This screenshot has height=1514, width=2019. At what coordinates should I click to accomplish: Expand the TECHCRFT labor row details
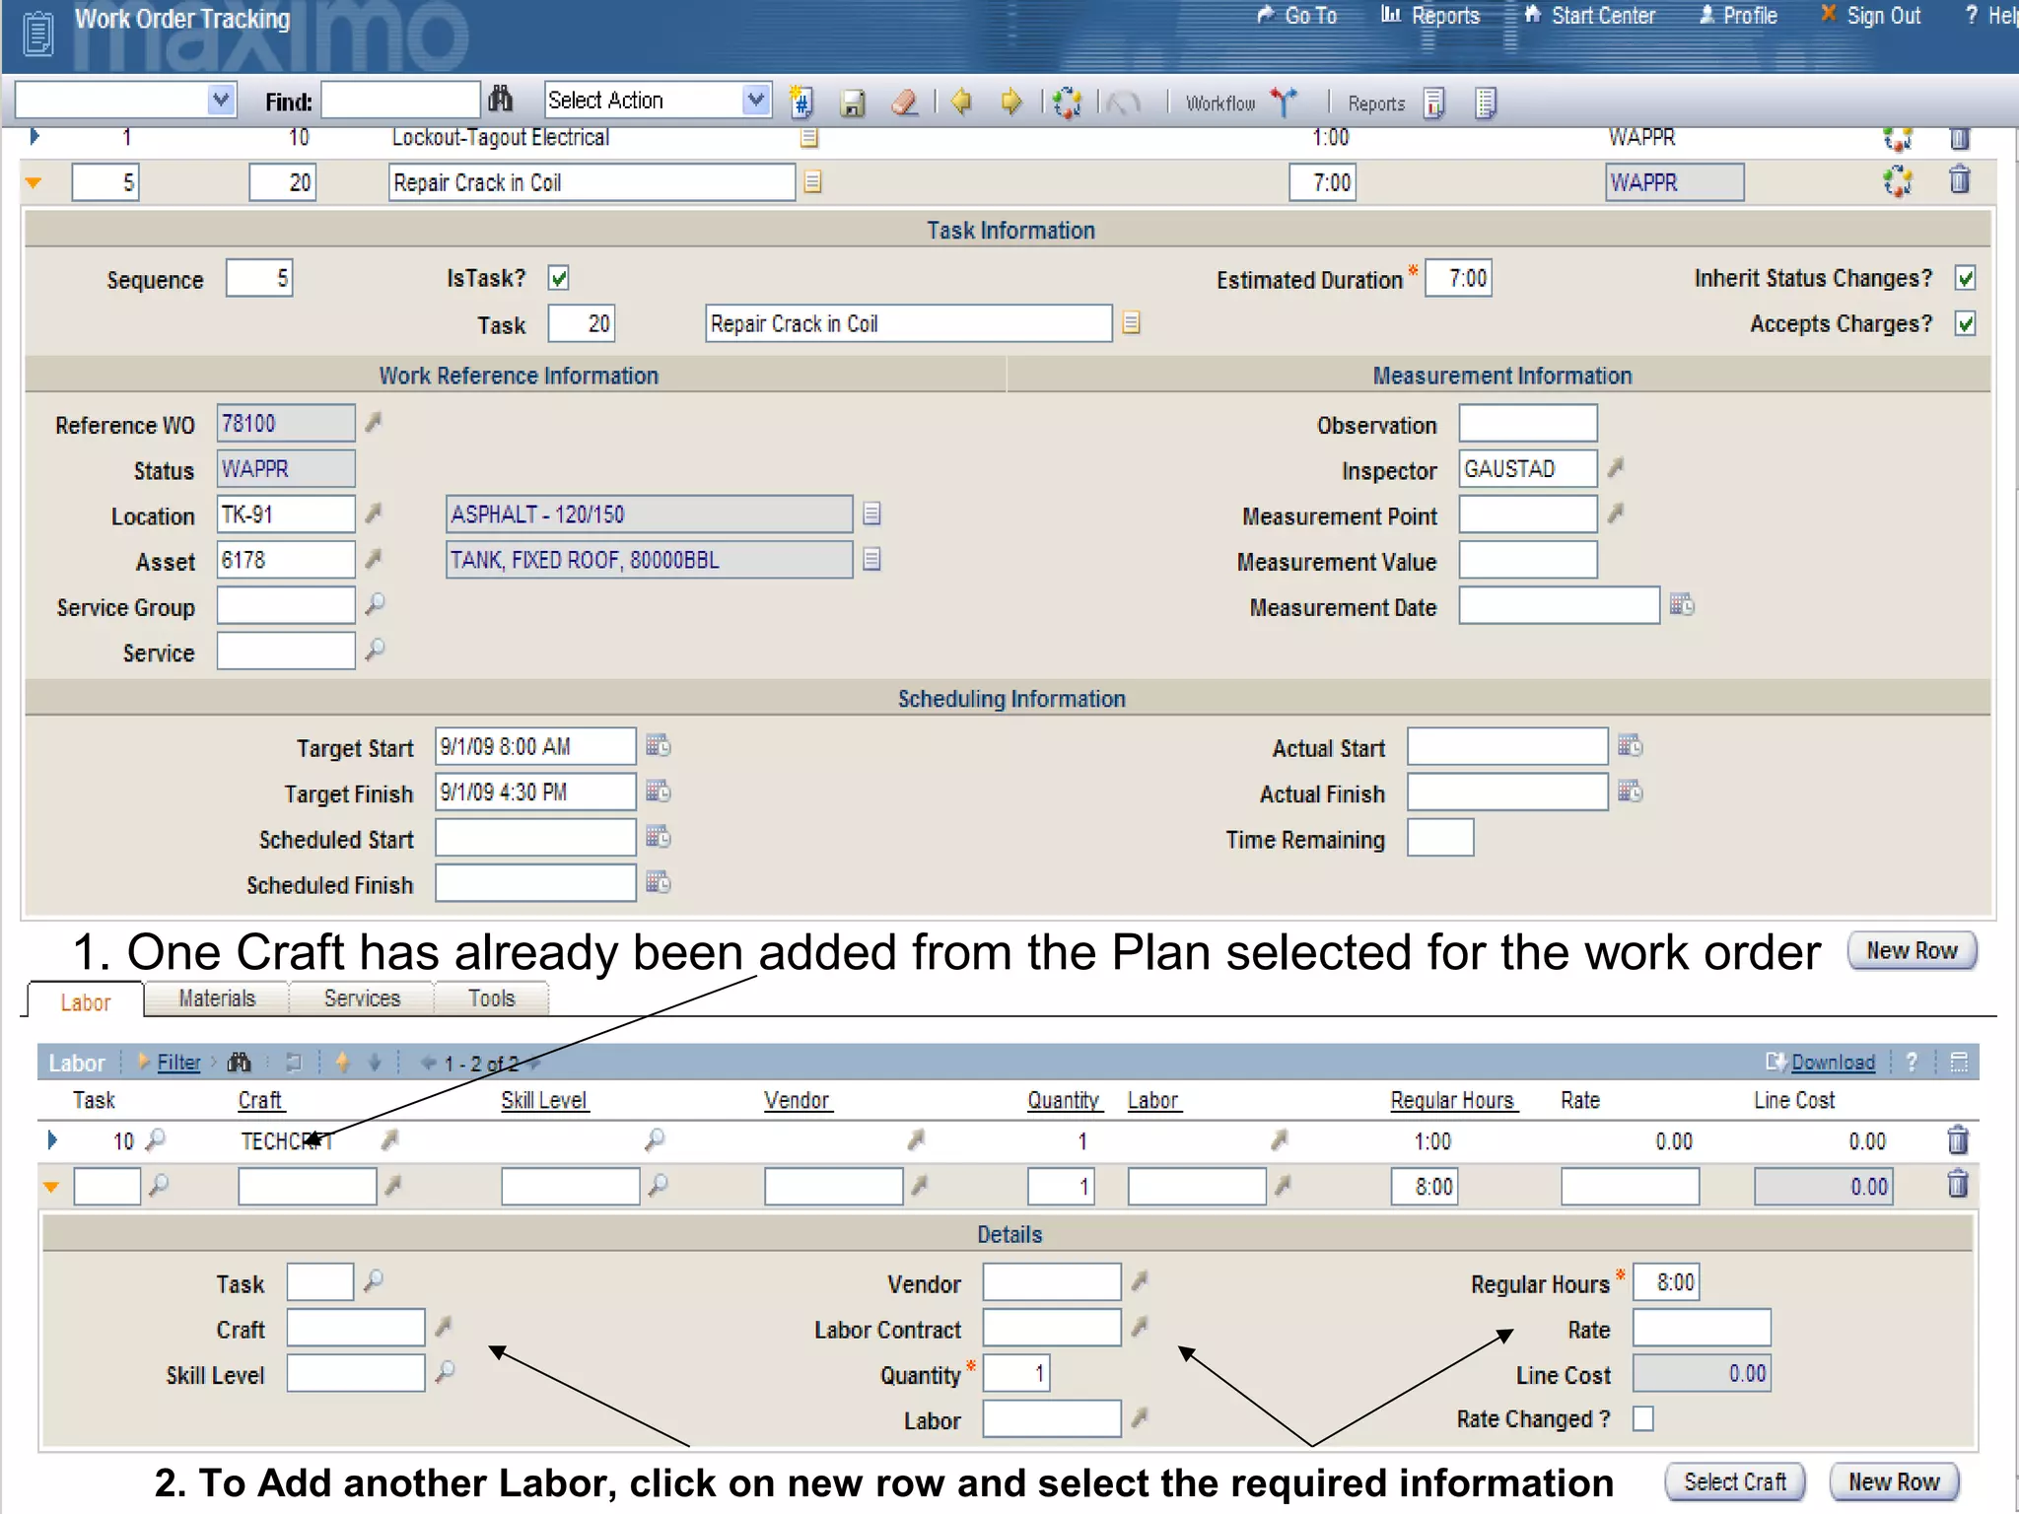tap(52, 1140)
